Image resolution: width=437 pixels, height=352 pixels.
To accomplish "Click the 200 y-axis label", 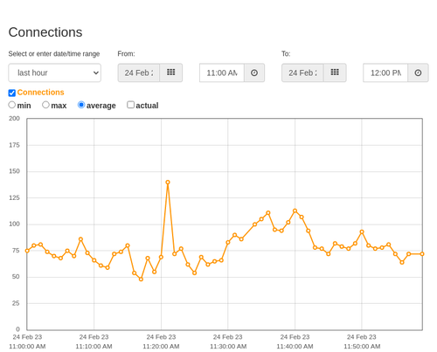I will tap(14, 119).
